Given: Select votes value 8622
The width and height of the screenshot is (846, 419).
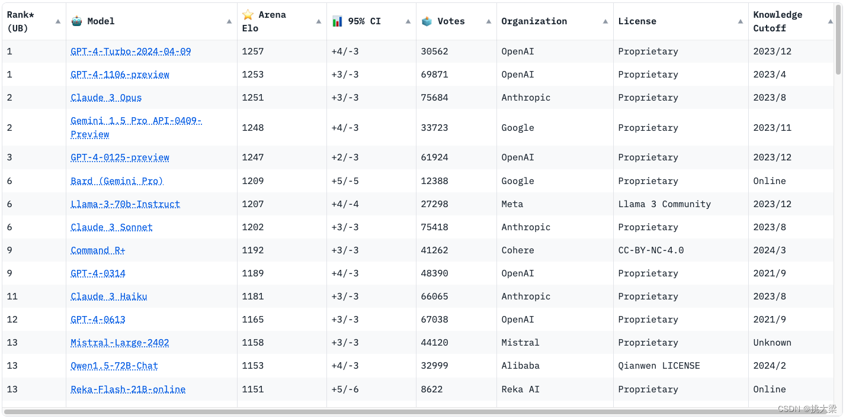Looking at the screenshot, I should pyautogui.click(x=457, y=389).
